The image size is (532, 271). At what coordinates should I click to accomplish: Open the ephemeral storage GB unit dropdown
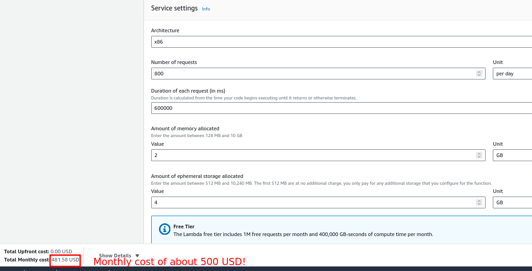pyautogui.click(x=512, y=202)
